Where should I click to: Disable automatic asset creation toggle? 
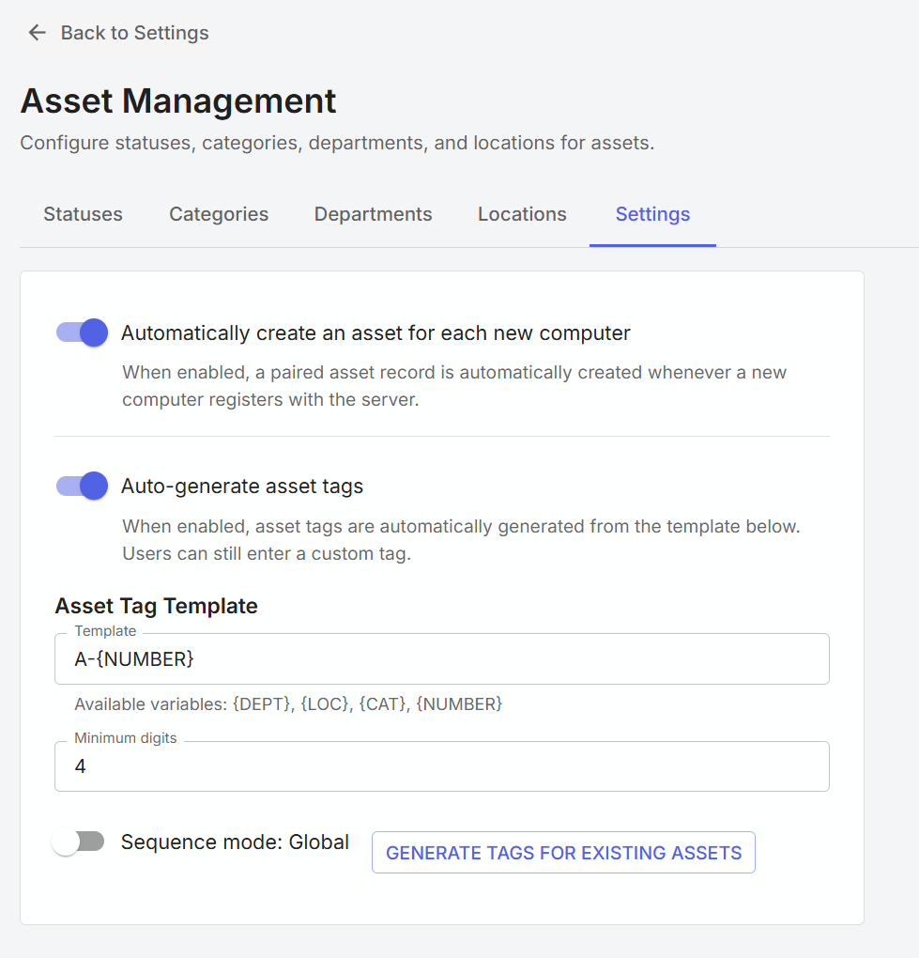pyautogui.click(x=82, y=332)
